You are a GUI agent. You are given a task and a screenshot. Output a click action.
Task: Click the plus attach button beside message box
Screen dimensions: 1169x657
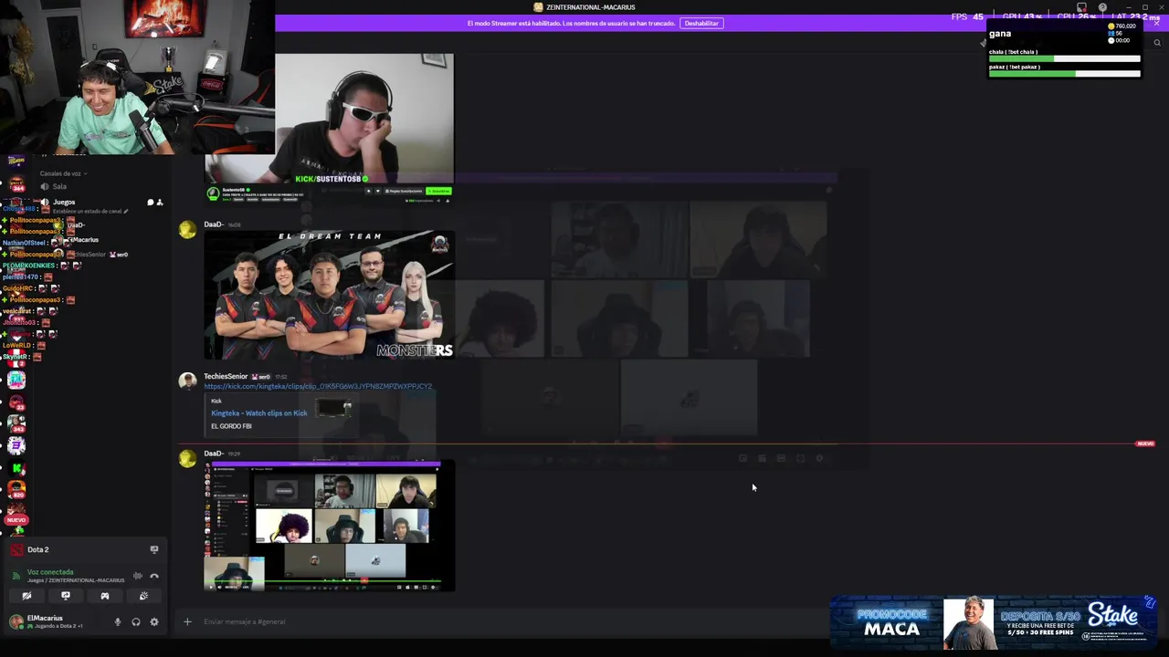coord(187,621)
